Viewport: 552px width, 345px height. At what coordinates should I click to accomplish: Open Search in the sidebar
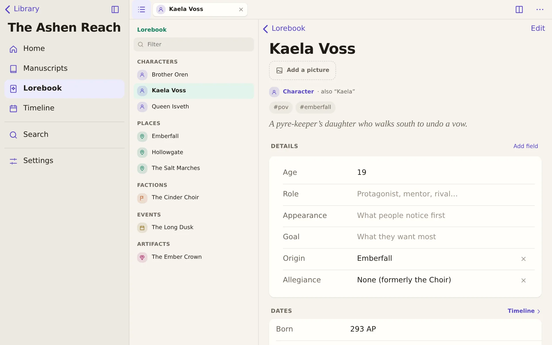[64, 135]
